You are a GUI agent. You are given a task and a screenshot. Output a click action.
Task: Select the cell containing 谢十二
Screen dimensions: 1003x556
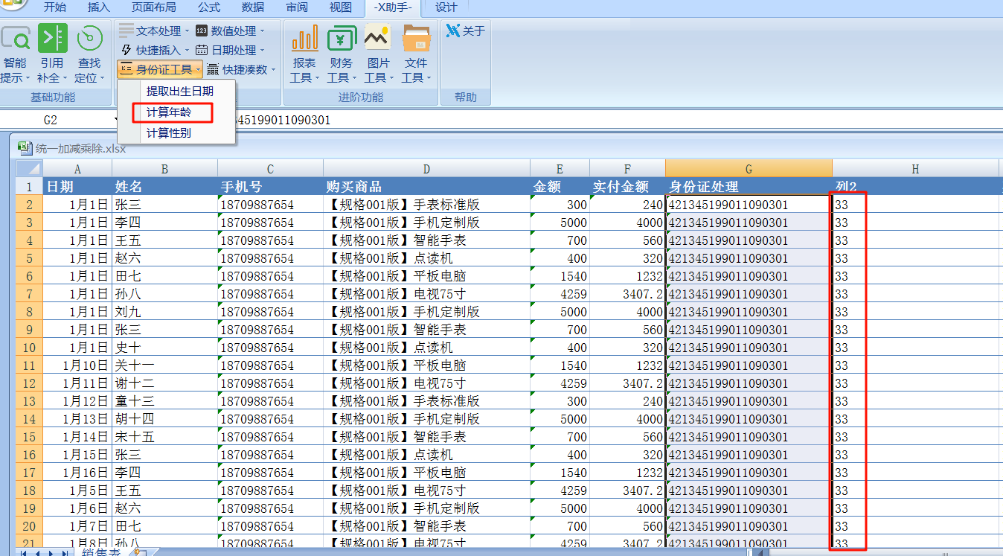click(x=164, y=383)
